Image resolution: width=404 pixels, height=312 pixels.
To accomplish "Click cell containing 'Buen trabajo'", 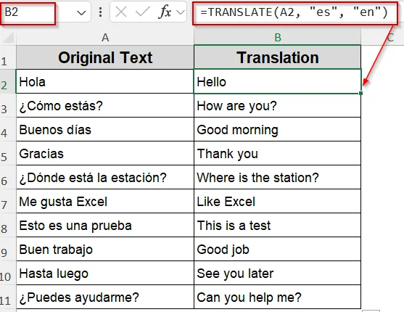I will [105, 250].
